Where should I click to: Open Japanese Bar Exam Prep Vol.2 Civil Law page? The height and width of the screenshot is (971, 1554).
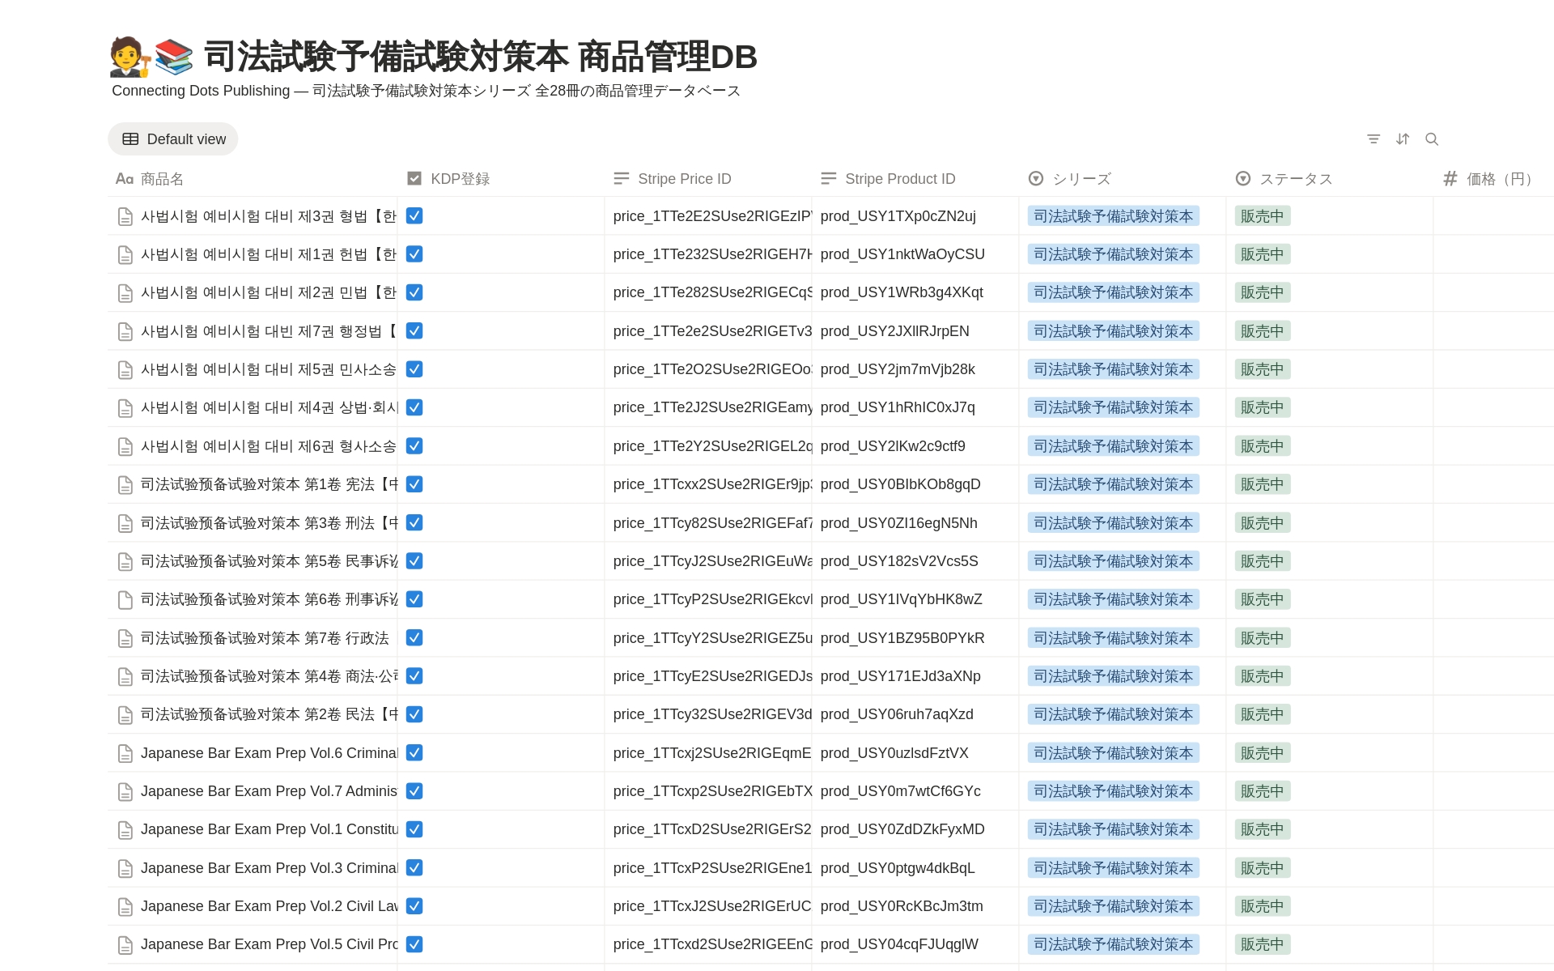pos(270,906)
